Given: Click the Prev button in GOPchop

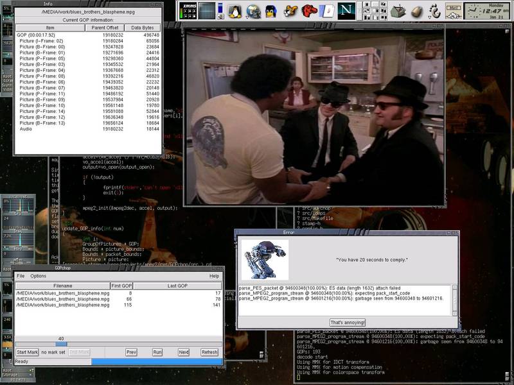Looking at the screenshot, I should click(x=131, y=352).
